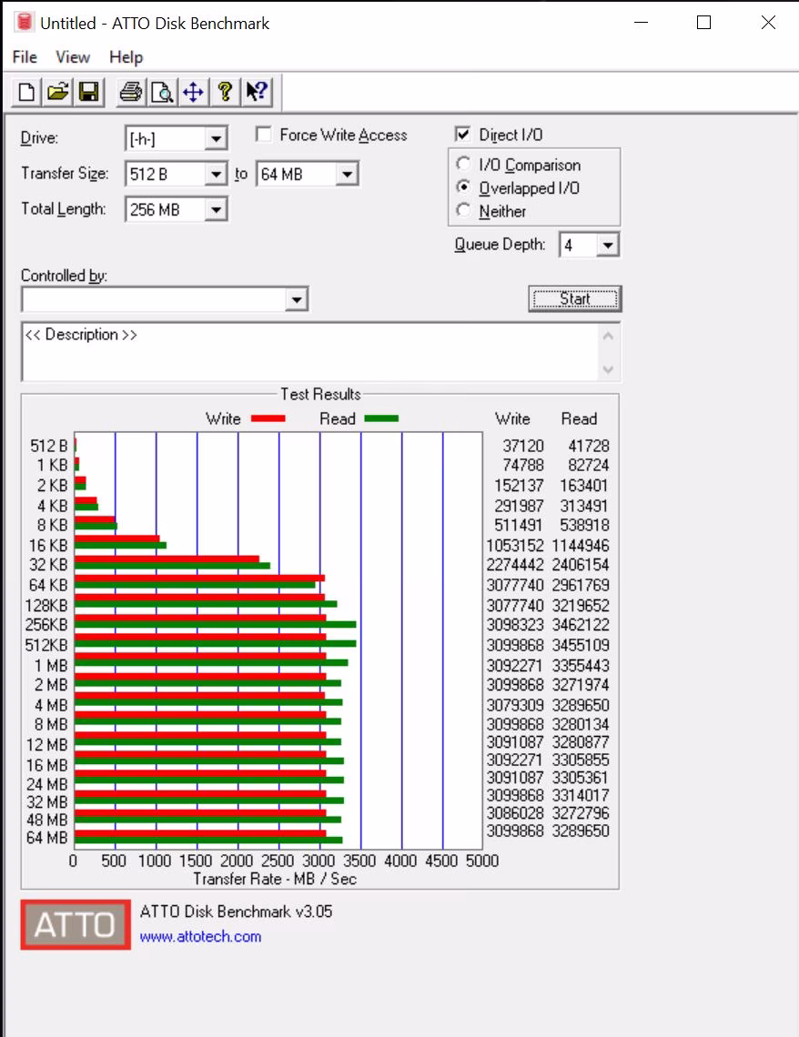Click the 1 MB row label
The image size is (799, 1037).
click(51, 665)
